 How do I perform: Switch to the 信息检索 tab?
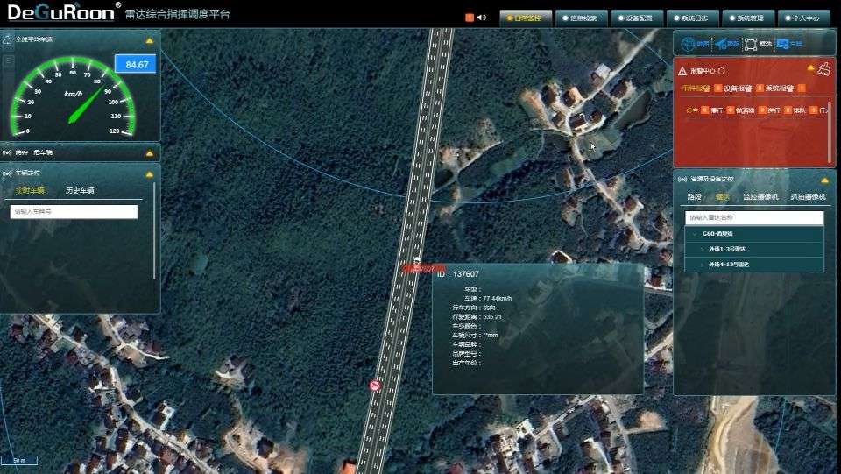pos(582,18)
